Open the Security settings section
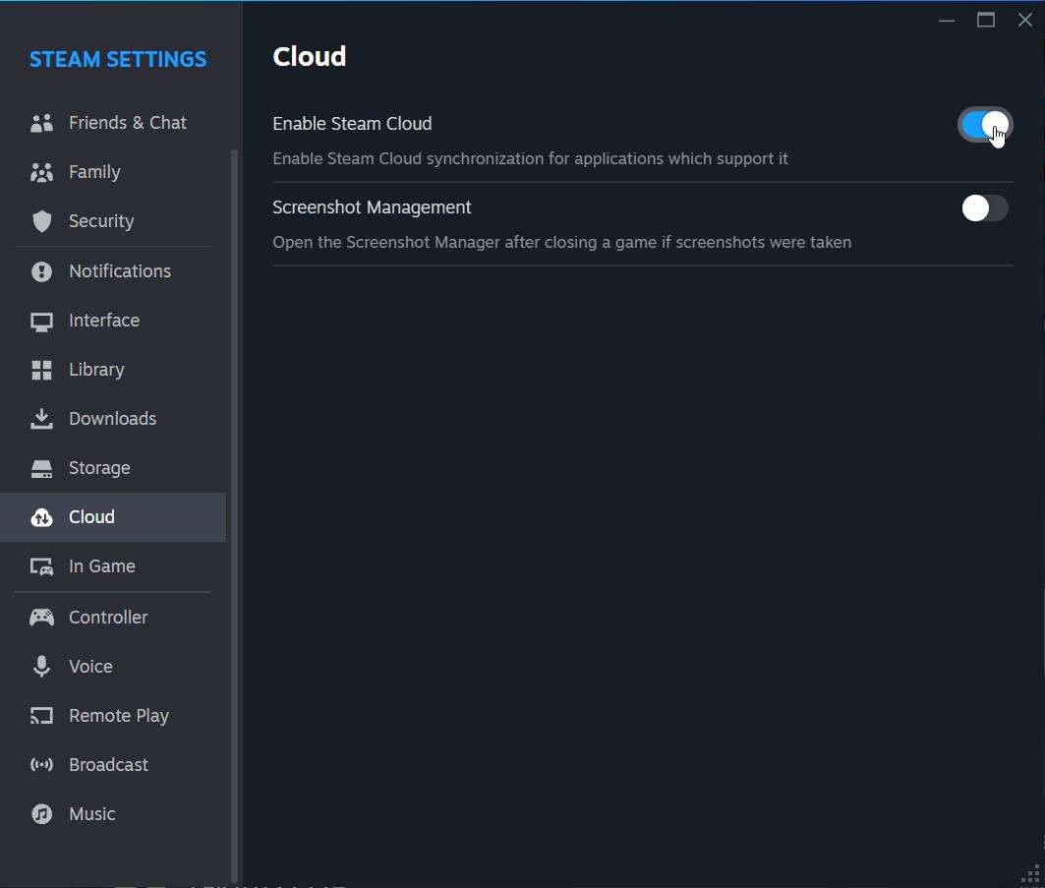This screenshot has height=888, width=1045. click(x=113, y=221)
